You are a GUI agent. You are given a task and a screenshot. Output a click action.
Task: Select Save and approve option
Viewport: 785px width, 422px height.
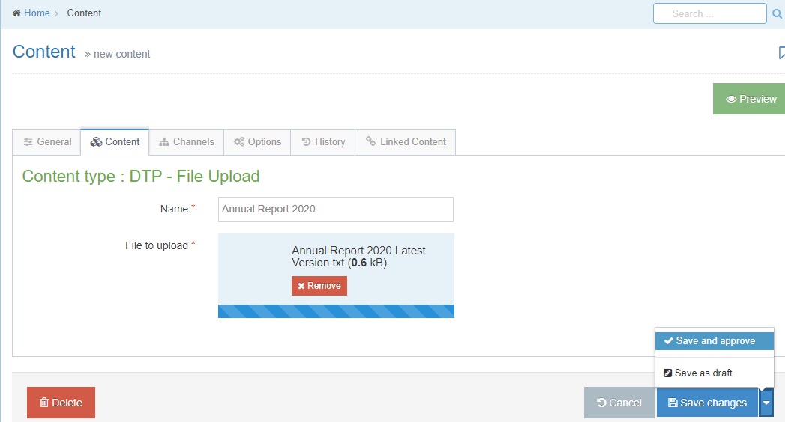(714, 341)
